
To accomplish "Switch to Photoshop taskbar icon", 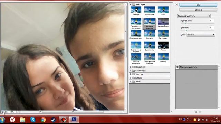I will (x=74, y=120).
